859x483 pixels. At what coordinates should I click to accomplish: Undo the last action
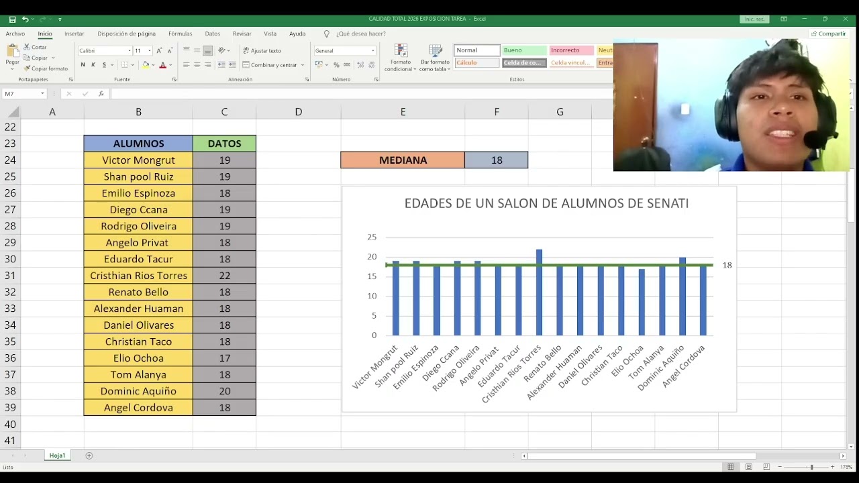point(26,19)
